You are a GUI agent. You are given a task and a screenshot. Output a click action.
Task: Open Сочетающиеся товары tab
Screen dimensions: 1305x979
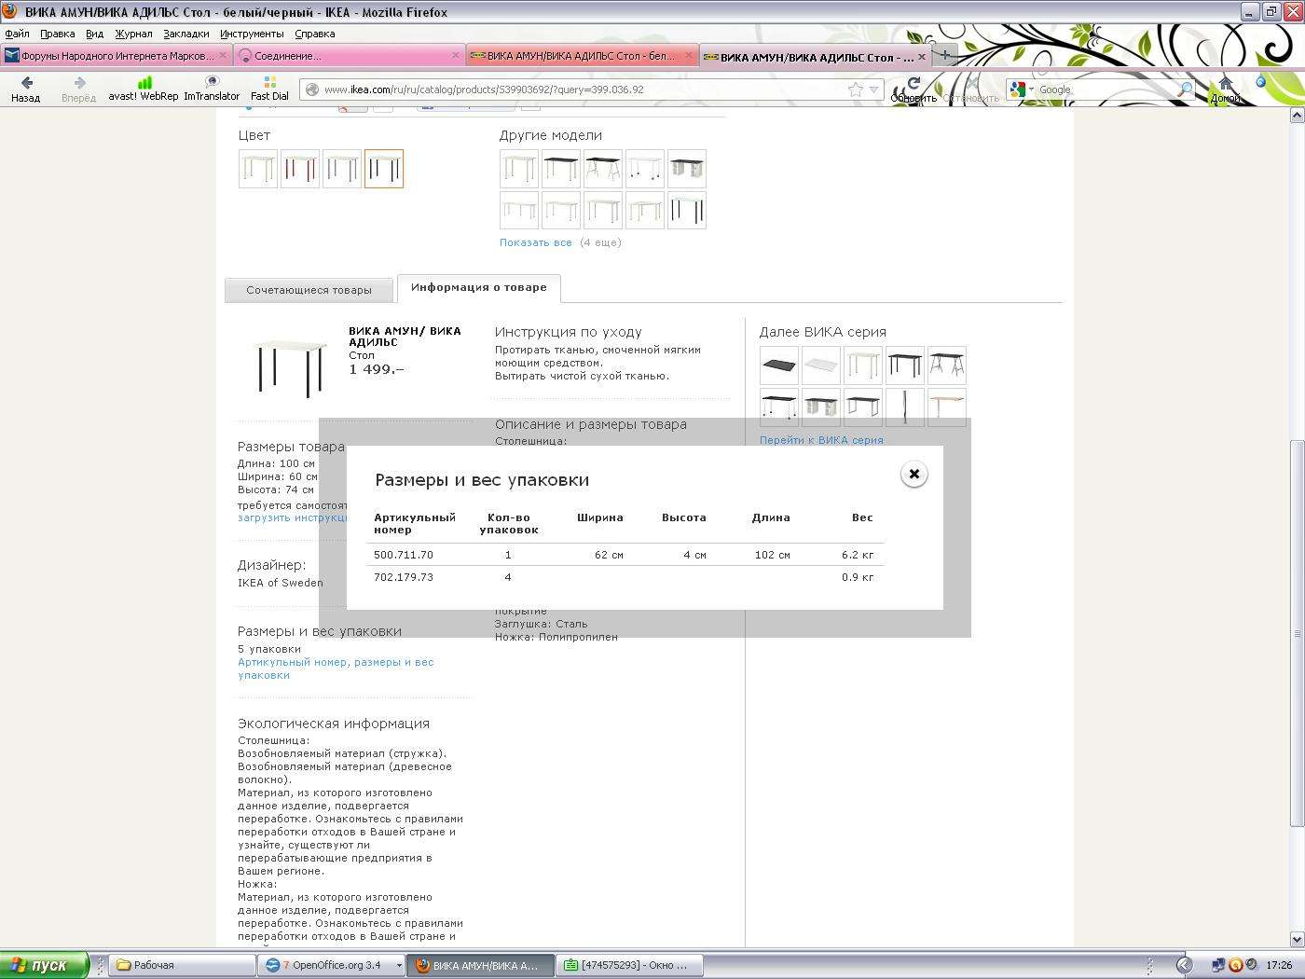(309, 290)
